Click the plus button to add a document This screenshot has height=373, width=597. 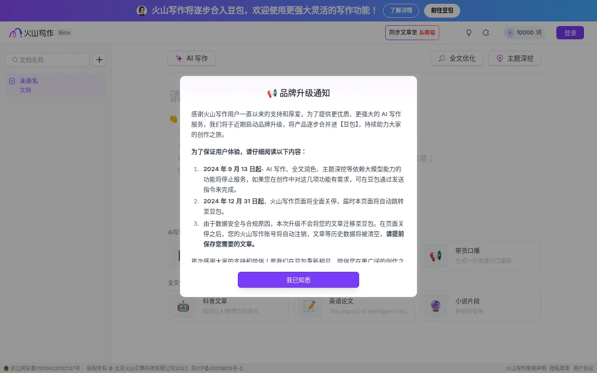[99, 60]
